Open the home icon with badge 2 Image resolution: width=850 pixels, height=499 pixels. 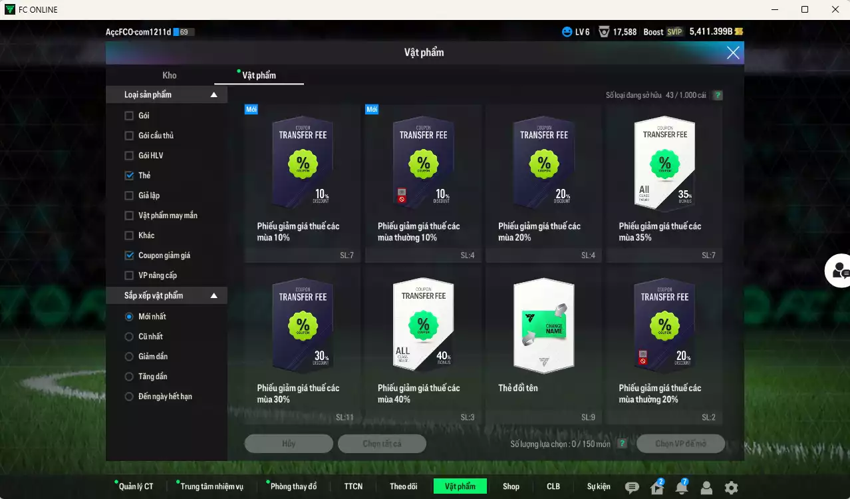(x=657, y=488)
